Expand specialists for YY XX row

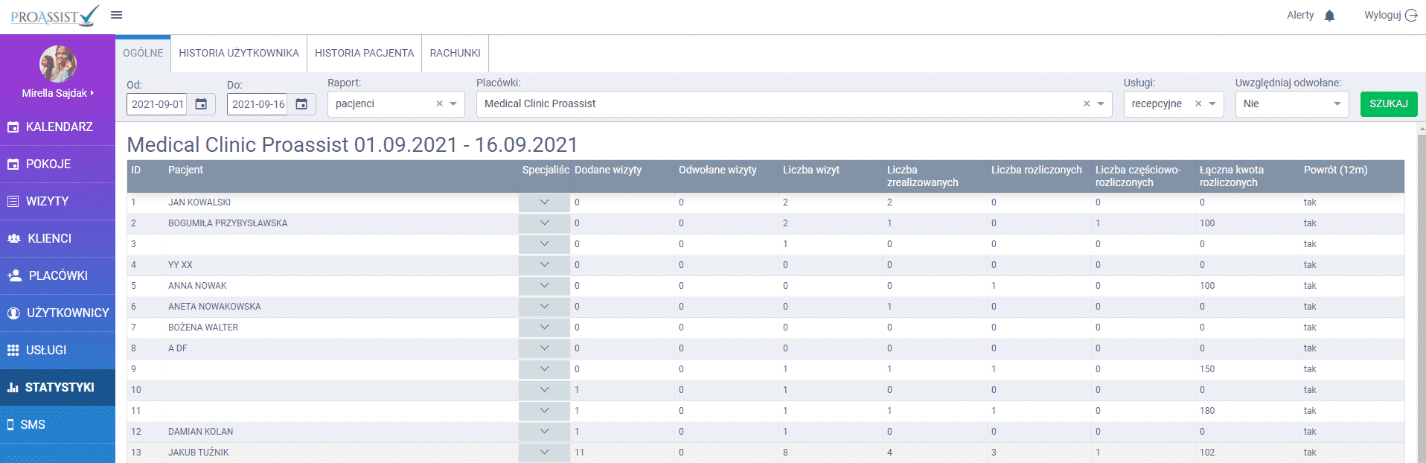pos(544,265)
